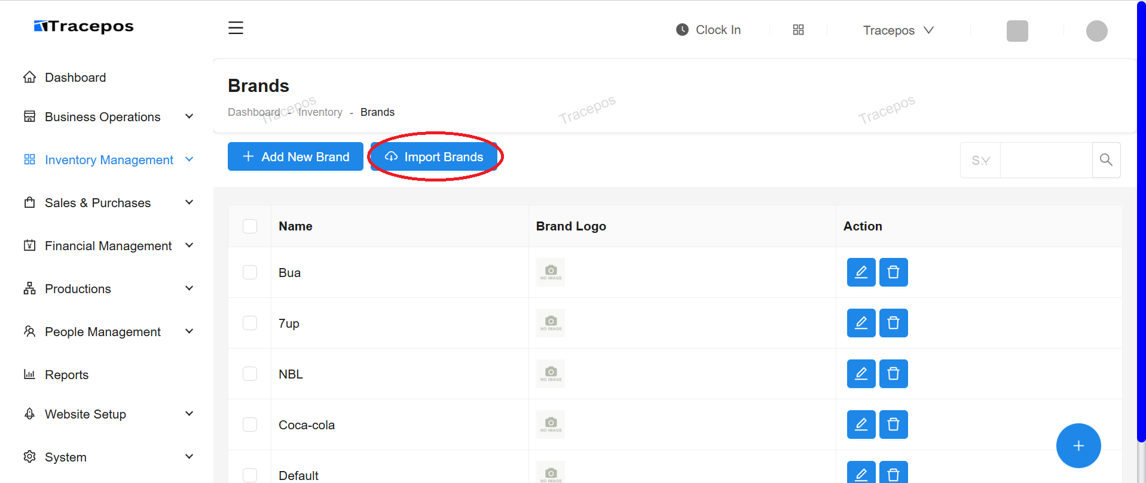Click Add New Brand button
The width and height of the screenshot is (1146, 483).
coord(295,156)
